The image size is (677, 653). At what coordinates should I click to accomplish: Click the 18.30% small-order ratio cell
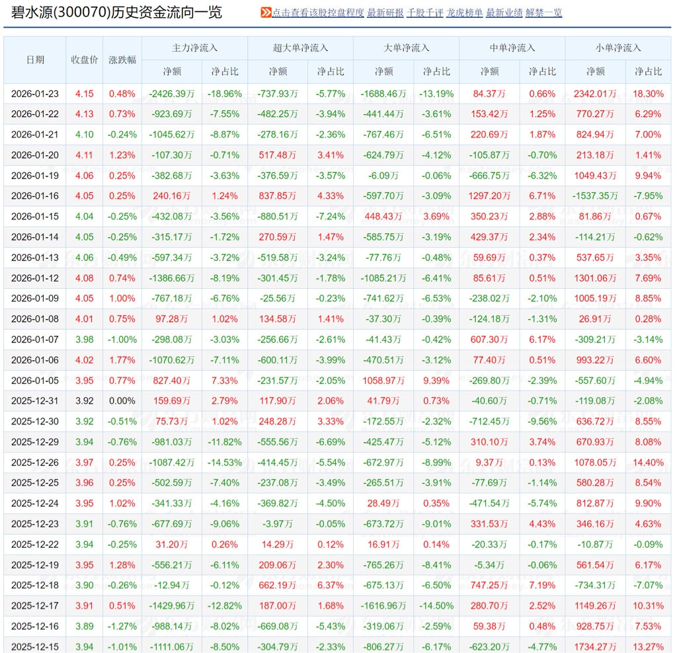648,94
